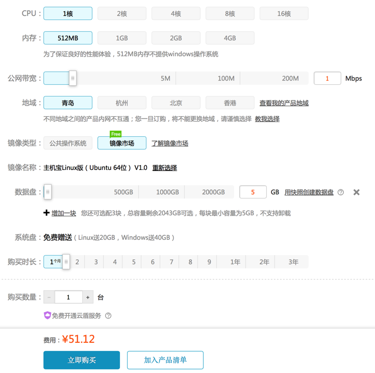375x373 pixels.
Task: Click the purple cloud shield icon
Action: point(47,315)
